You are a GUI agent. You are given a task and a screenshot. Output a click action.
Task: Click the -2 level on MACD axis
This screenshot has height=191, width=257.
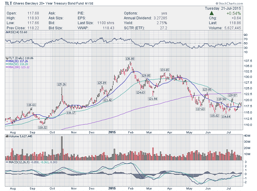[x=246, y=182]
